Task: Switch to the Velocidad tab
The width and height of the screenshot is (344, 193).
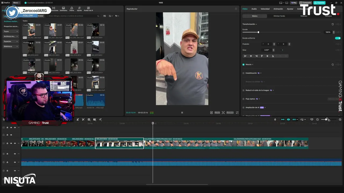Action: click(265, 9)
